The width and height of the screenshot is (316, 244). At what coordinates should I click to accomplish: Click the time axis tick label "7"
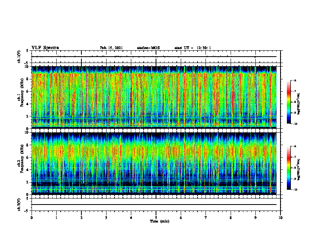(206, 218)
